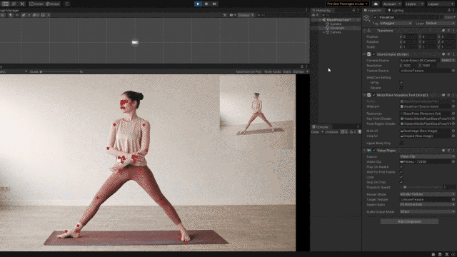The width and height of the screenshot is (457, 257).
Task: Click the cloud services icon
Action: pos(376,4)
